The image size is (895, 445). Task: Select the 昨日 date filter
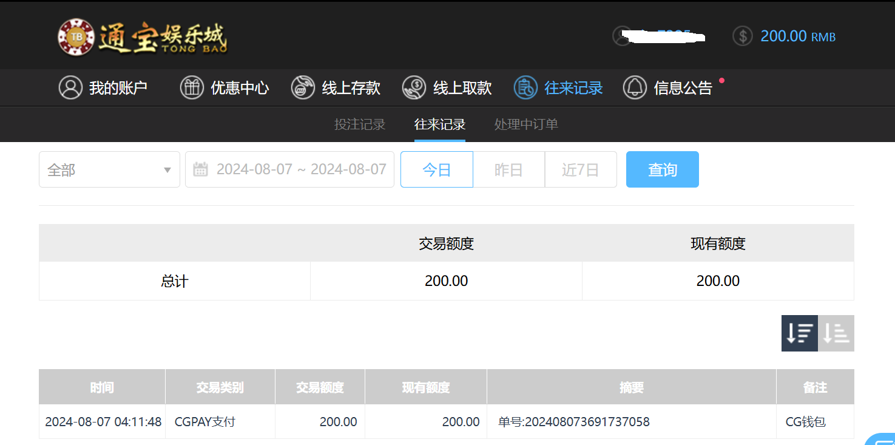(508, 169)
